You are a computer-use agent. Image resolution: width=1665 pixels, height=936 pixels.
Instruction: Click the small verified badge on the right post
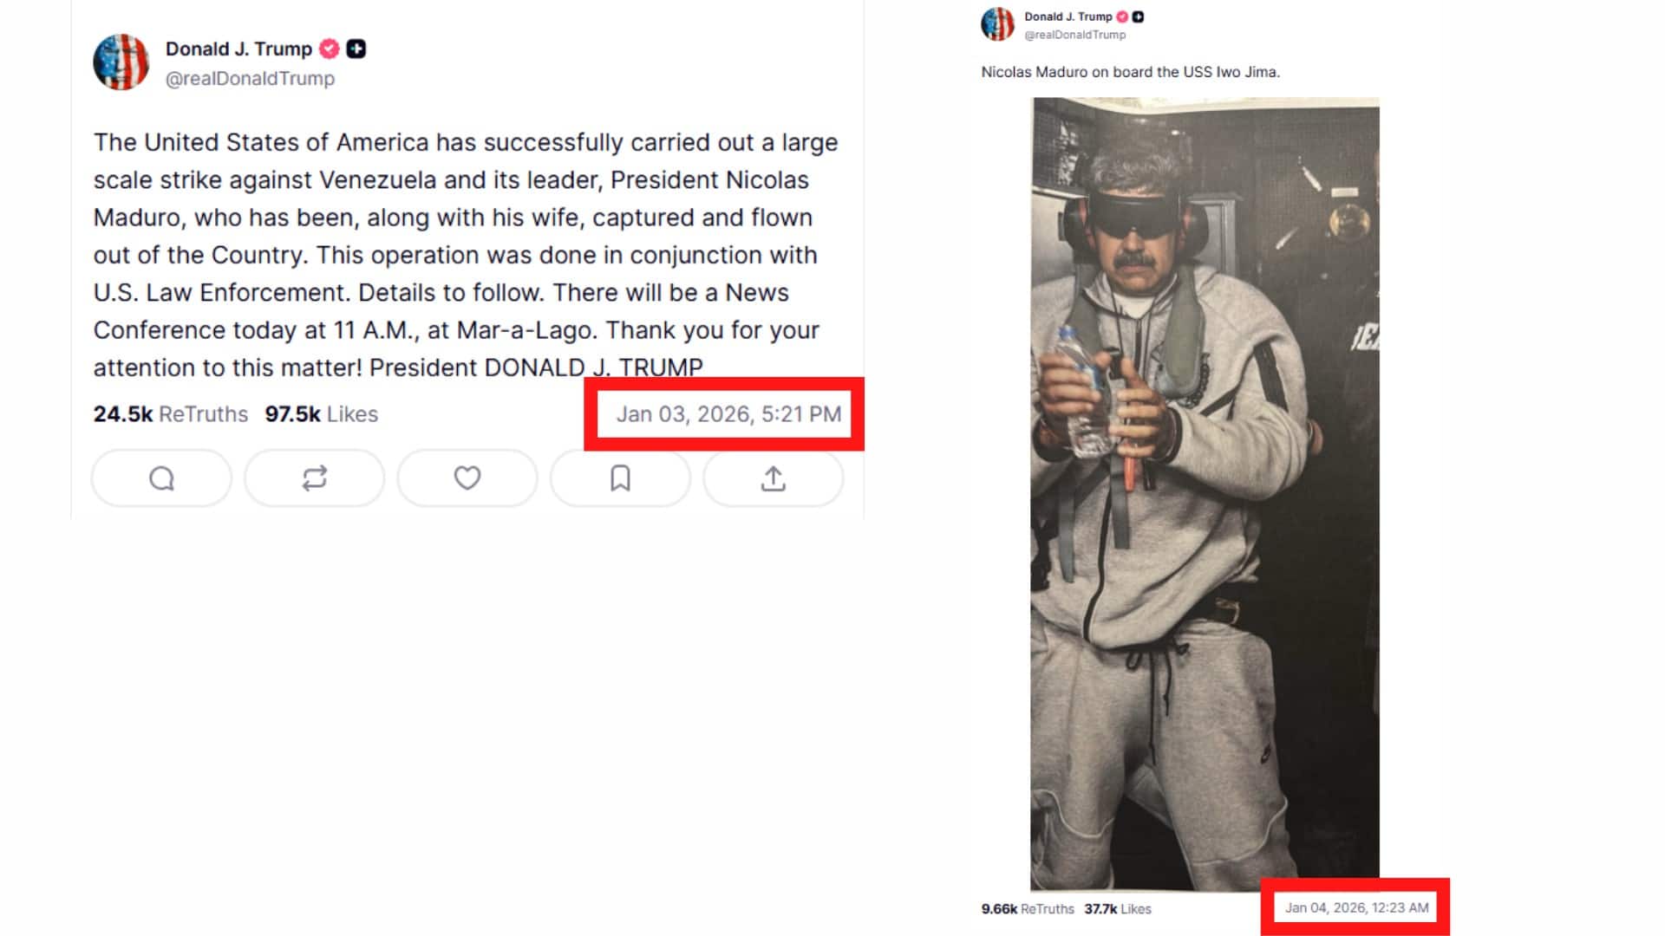click(1122, 16)
